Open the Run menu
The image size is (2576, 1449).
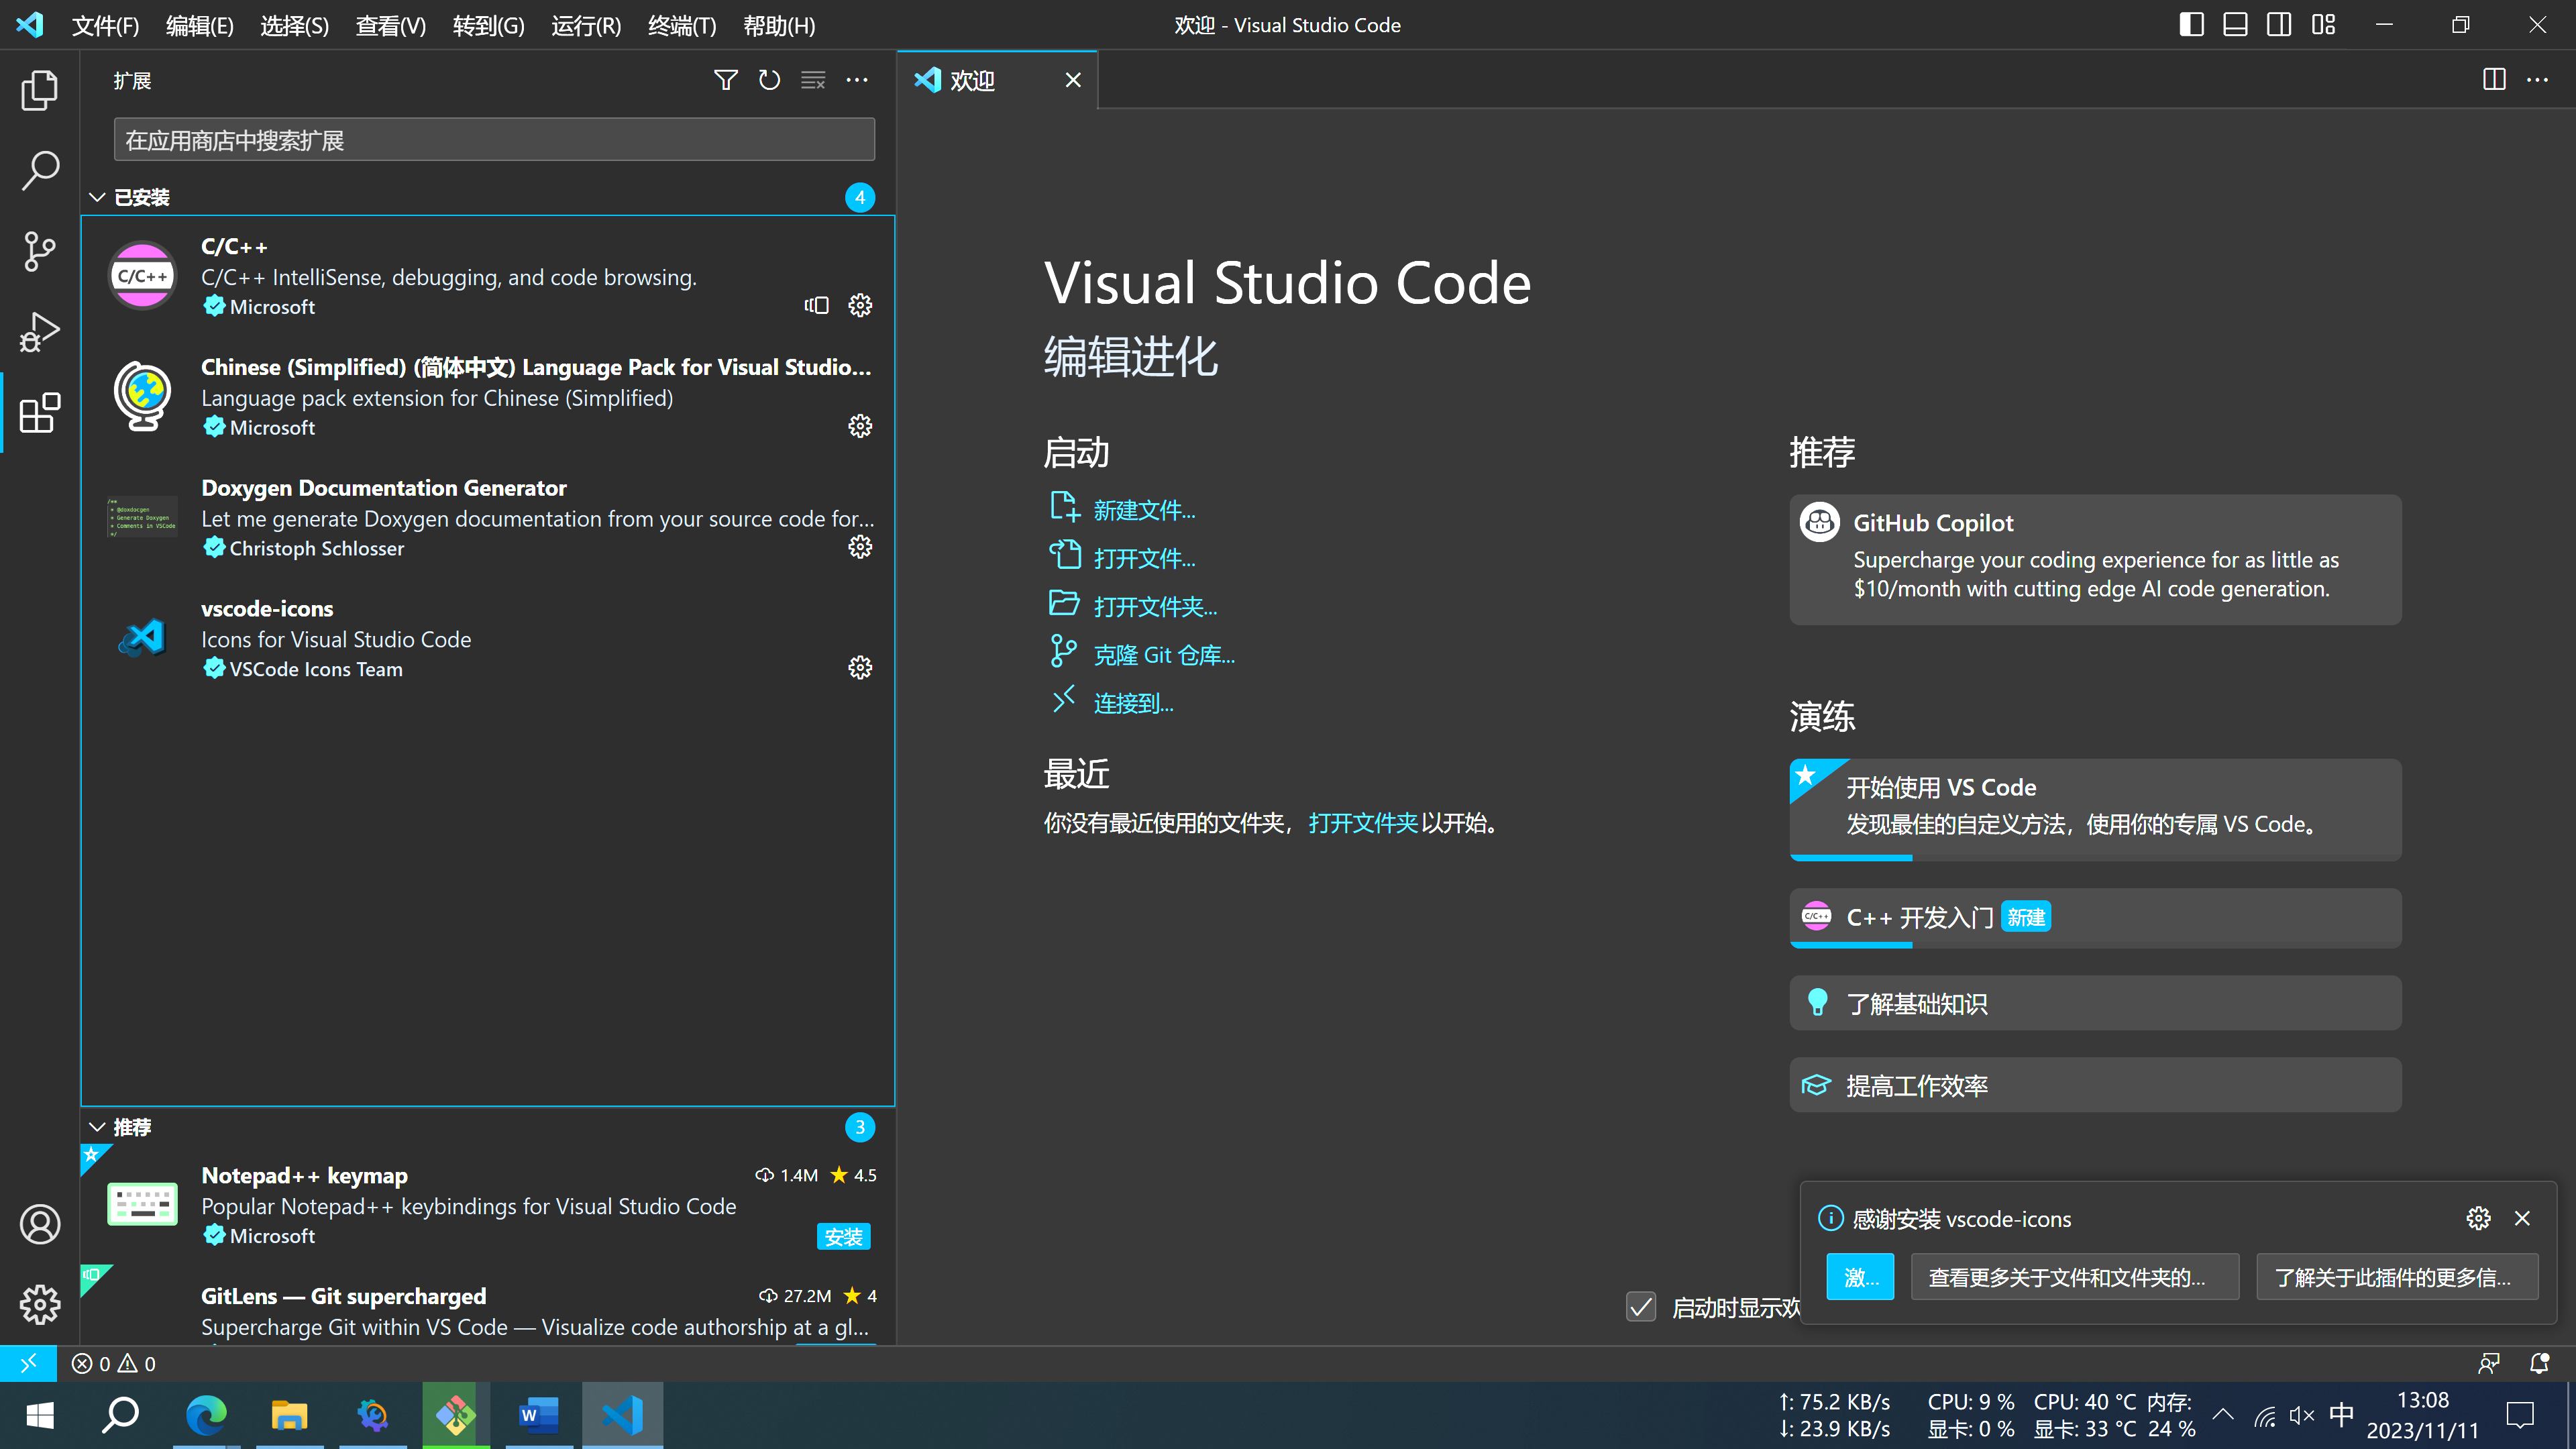[x=586, y=25]
